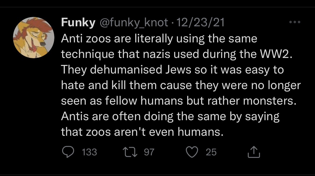The height and width of the screenshot is (176, 315).
Task: View the 97 retweets count
Action: 149,152
